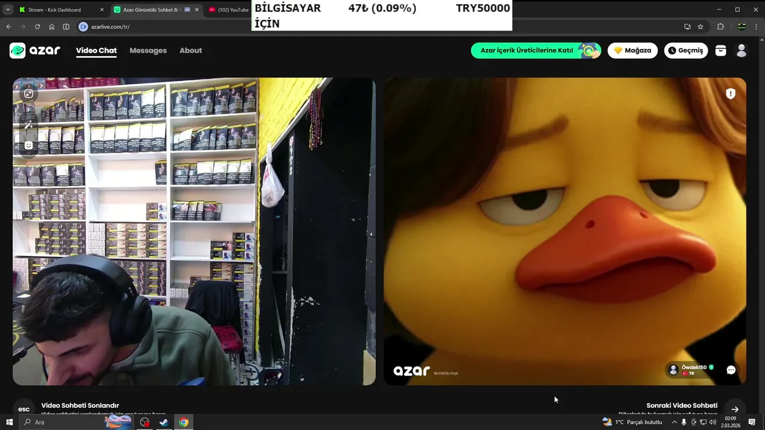Switch to the (102) YouTube tab
The width and height of the screenshot is (765, 430).
229,10
